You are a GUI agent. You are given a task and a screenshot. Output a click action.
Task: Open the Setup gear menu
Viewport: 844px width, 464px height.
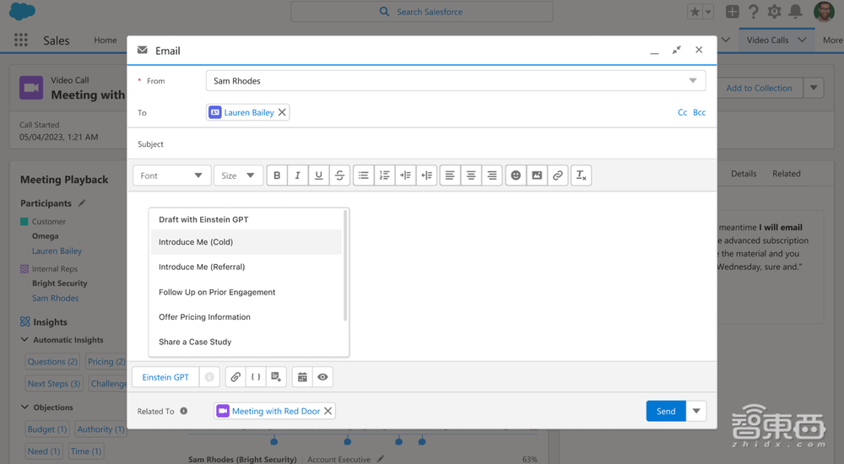tap(774, 11)
